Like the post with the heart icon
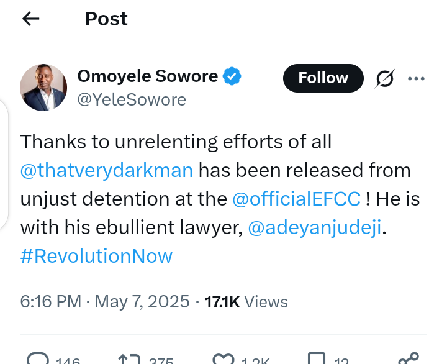 tap(223, 358)
